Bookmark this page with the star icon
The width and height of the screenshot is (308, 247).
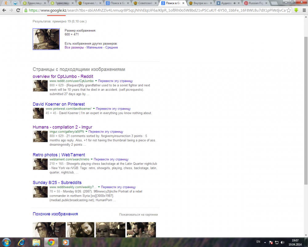coord(289,10)
